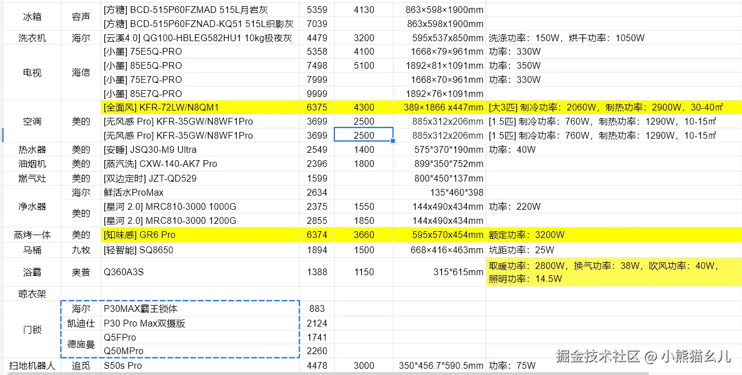This screenshot has width=742, height=375.
Task: Click the 洗衣机 category cell
Action: [32, 38]
